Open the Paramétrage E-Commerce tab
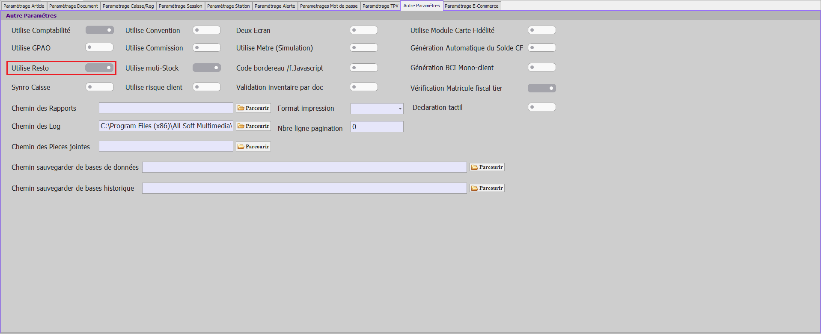This screenshot has width=821, height=334. point(472,6)
